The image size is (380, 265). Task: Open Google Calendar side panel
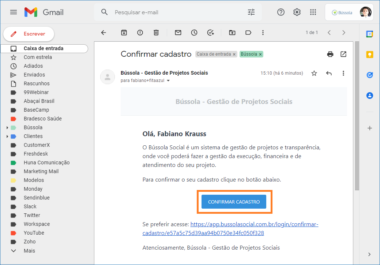[370, 34]
